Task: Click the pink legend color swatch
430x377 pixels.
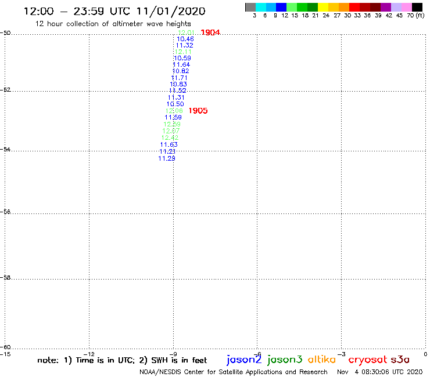Action: pyautogui.click(x=406, y=7)
